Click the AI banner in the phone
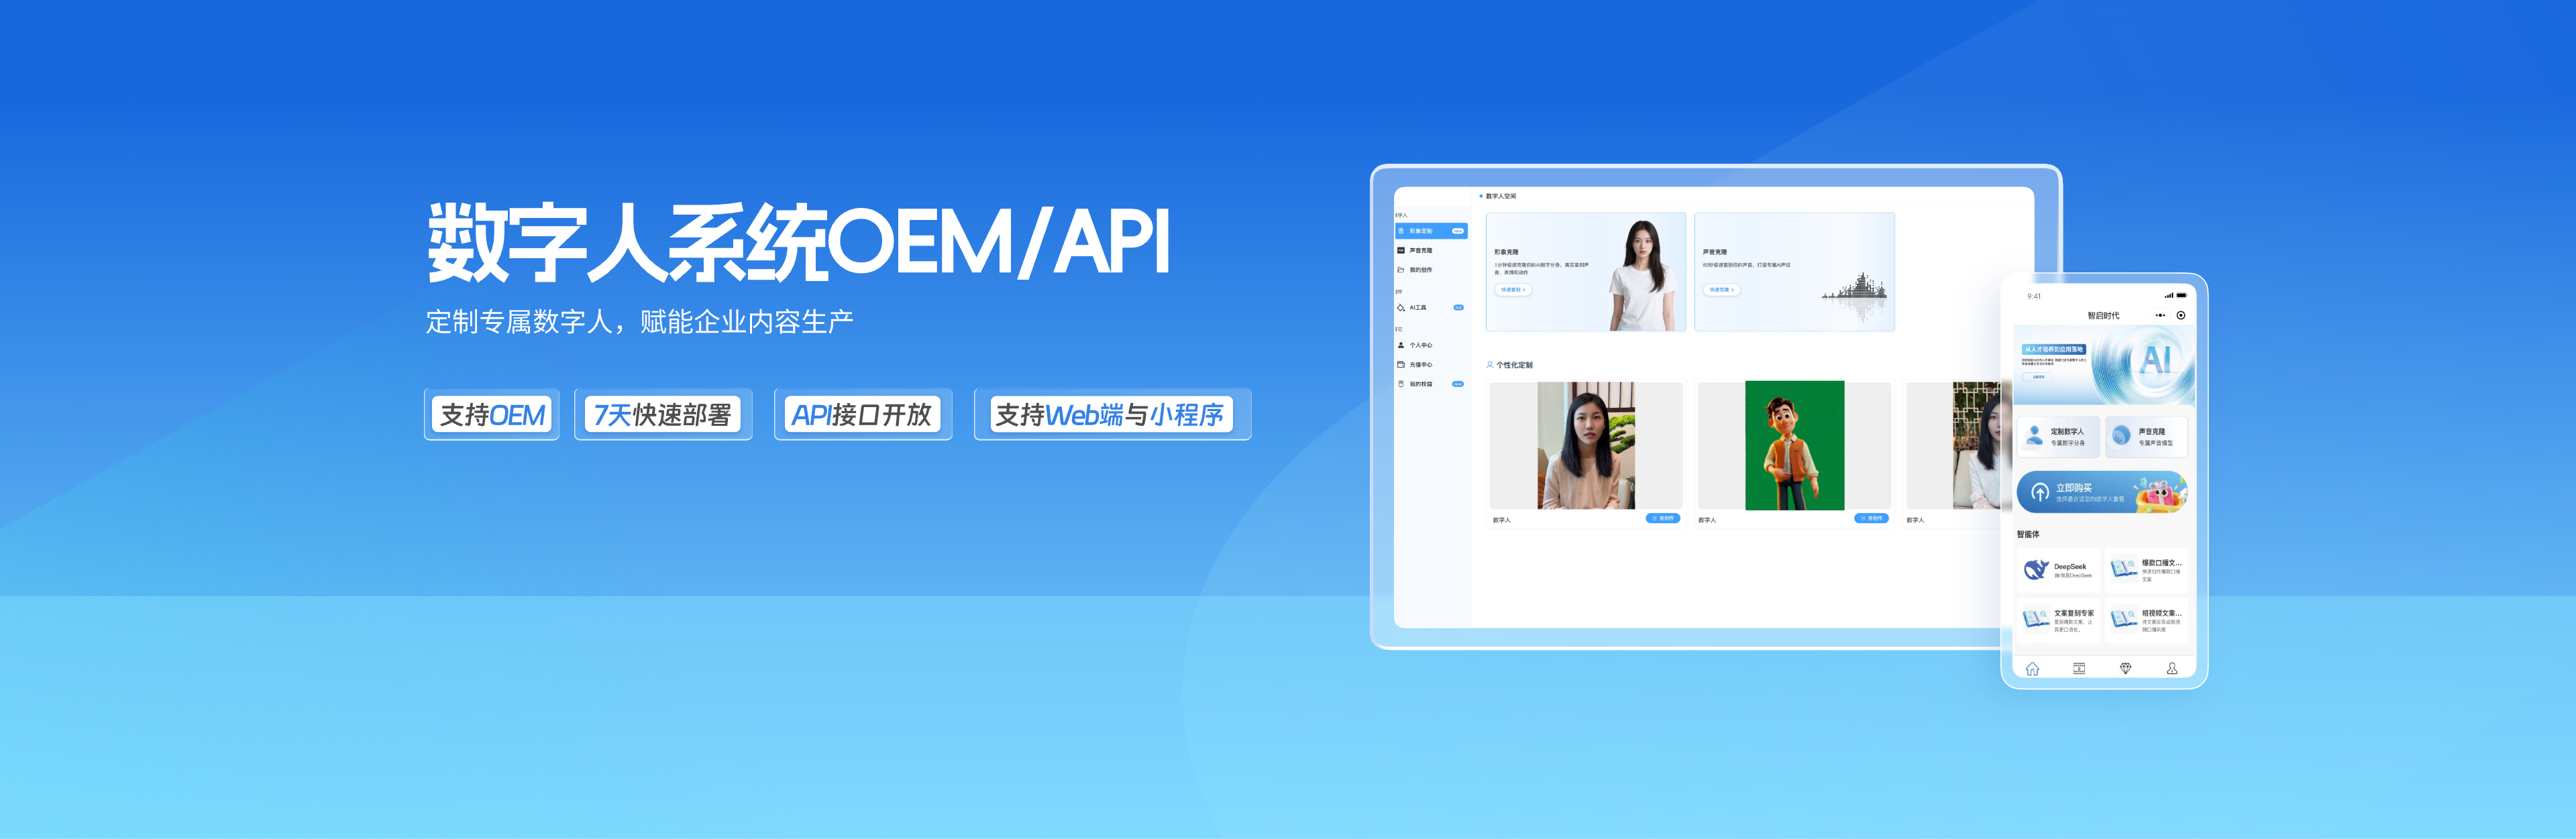The width and height of the screenshot is (2576, 839). click(2104, 364)
